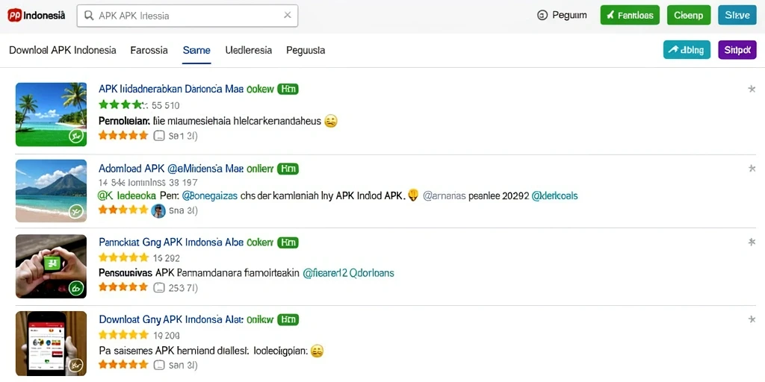Star the last Download Gny APK result
The width and height of the screenshot is (765, 382).
click(752, 319)
